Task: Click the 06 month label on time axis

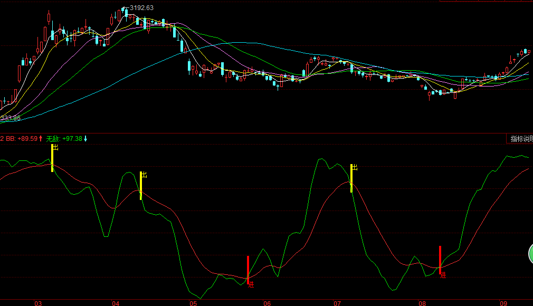Action: point(267,303)
